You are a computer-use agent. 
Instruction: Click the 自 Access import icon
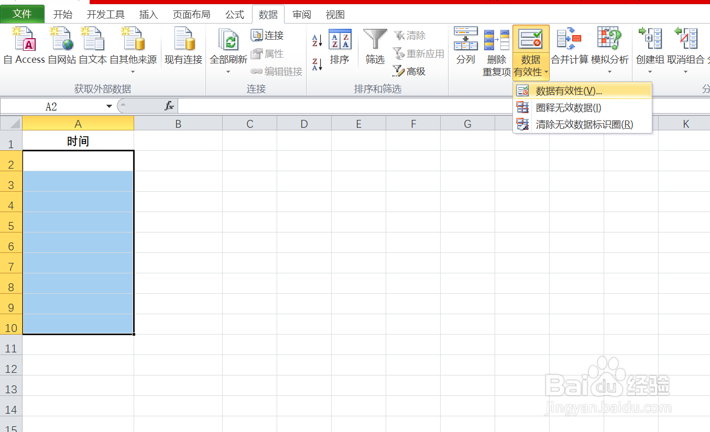(24, 39)
